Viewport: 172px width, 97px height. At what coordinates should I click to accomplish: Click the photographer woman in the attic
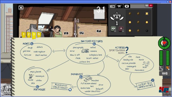coord(57,31)
